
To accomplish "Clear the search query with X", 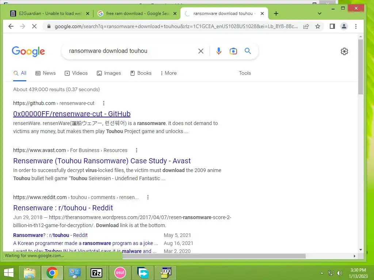I will coord(201,51).
